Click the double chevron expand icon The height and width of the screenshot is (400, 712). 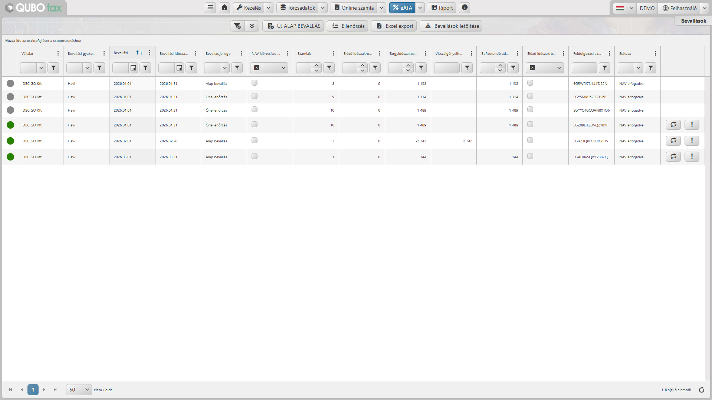pyautogui.click(x=252, y=26)
